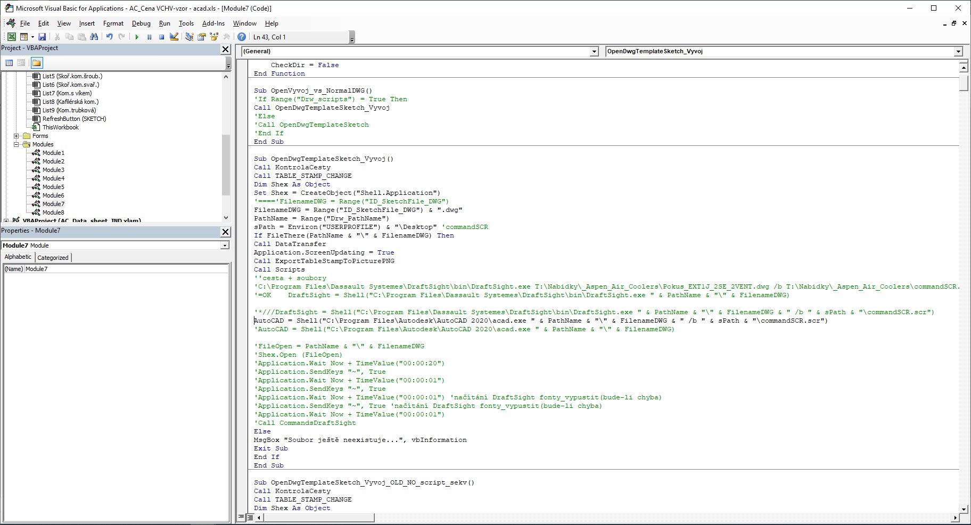Open the Object Browser icon
This screenshot has height=525, width=971.
pyautogui.click(x=215, y=37)
